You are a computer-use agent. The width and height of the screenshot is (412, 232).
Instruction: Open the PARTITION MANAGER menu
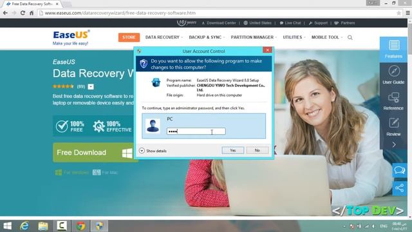point(254,37)
